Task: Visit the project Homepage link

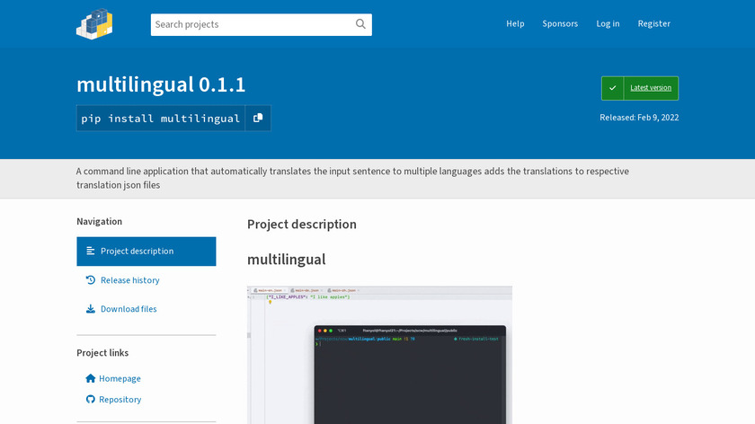Action: click(120, 379)
